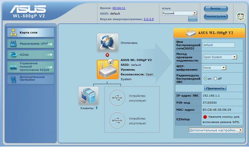The height and width of the screenshot is (153, 249).
Task: Click the open padlock security icon
Action: (x=111, y=62)
